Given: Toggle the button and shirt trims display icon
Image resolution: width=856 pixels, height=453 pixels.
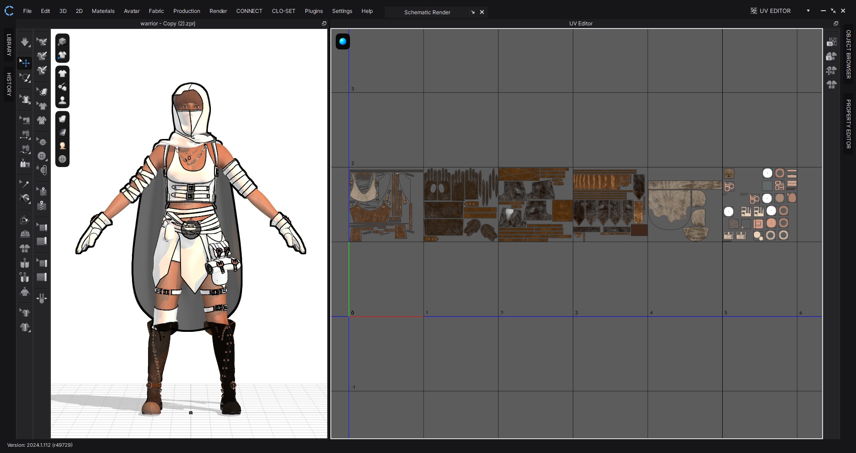Looking at the screenshot, I should [x=62, y=87].
